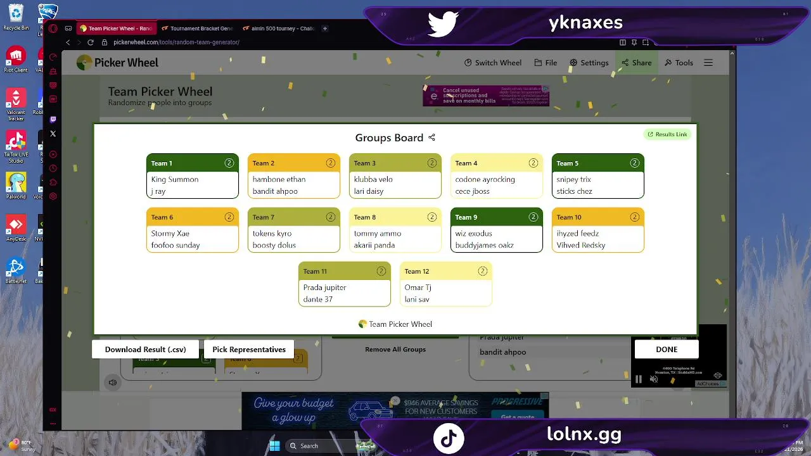Open the hamburger menu icon
This screenshot has width=811, height=456.
point(708,63)
